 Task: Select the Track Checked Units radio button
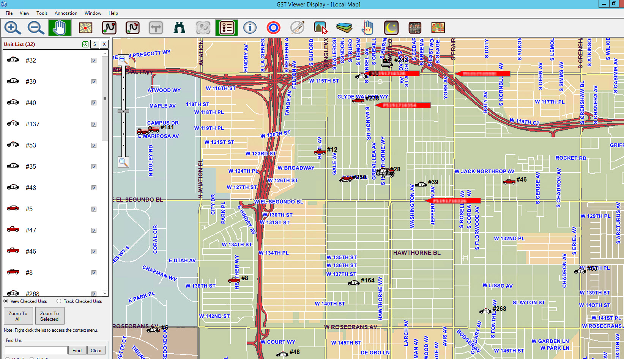click(x=59, y=301)
